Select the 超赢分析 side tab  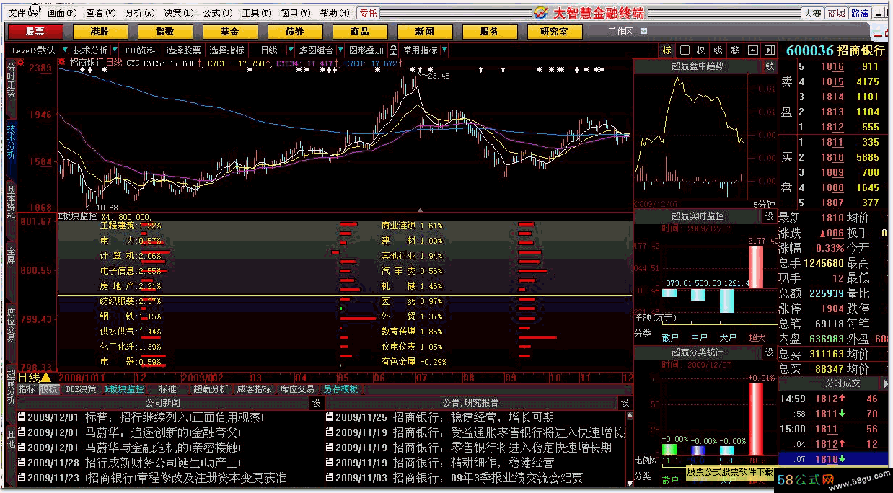tap(11, 386)
